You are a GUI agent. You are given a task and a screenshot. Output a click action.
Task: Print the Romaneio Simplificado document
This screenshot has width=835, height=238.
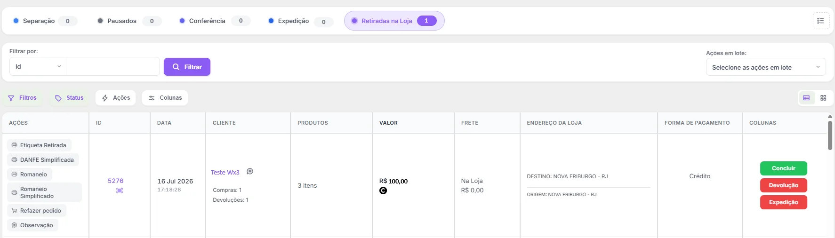pos(44,192)
